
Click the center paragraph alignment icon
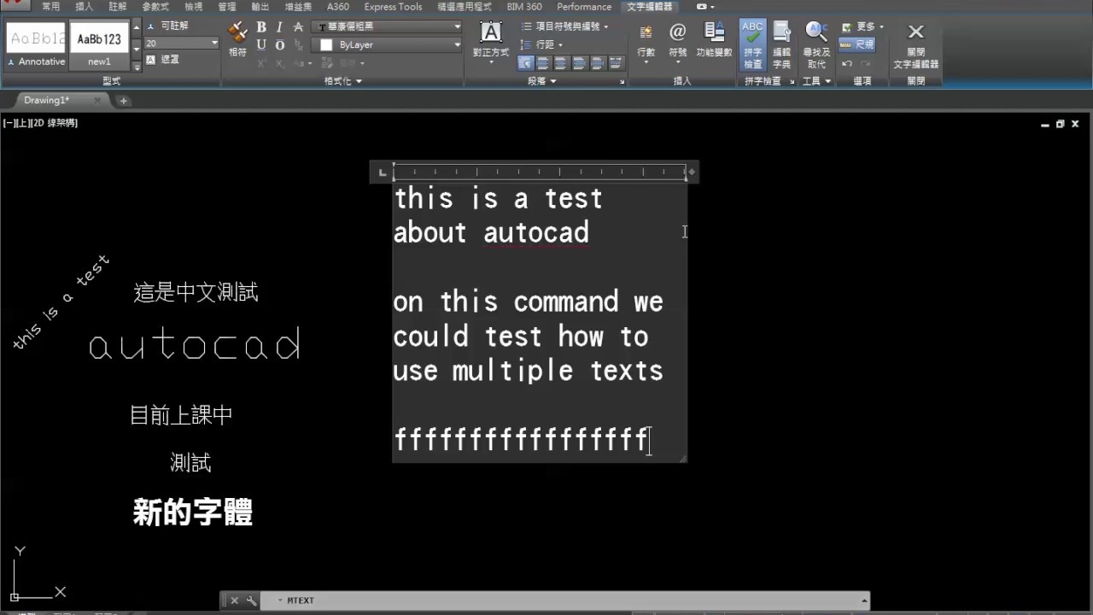click(x=561, y=63)
